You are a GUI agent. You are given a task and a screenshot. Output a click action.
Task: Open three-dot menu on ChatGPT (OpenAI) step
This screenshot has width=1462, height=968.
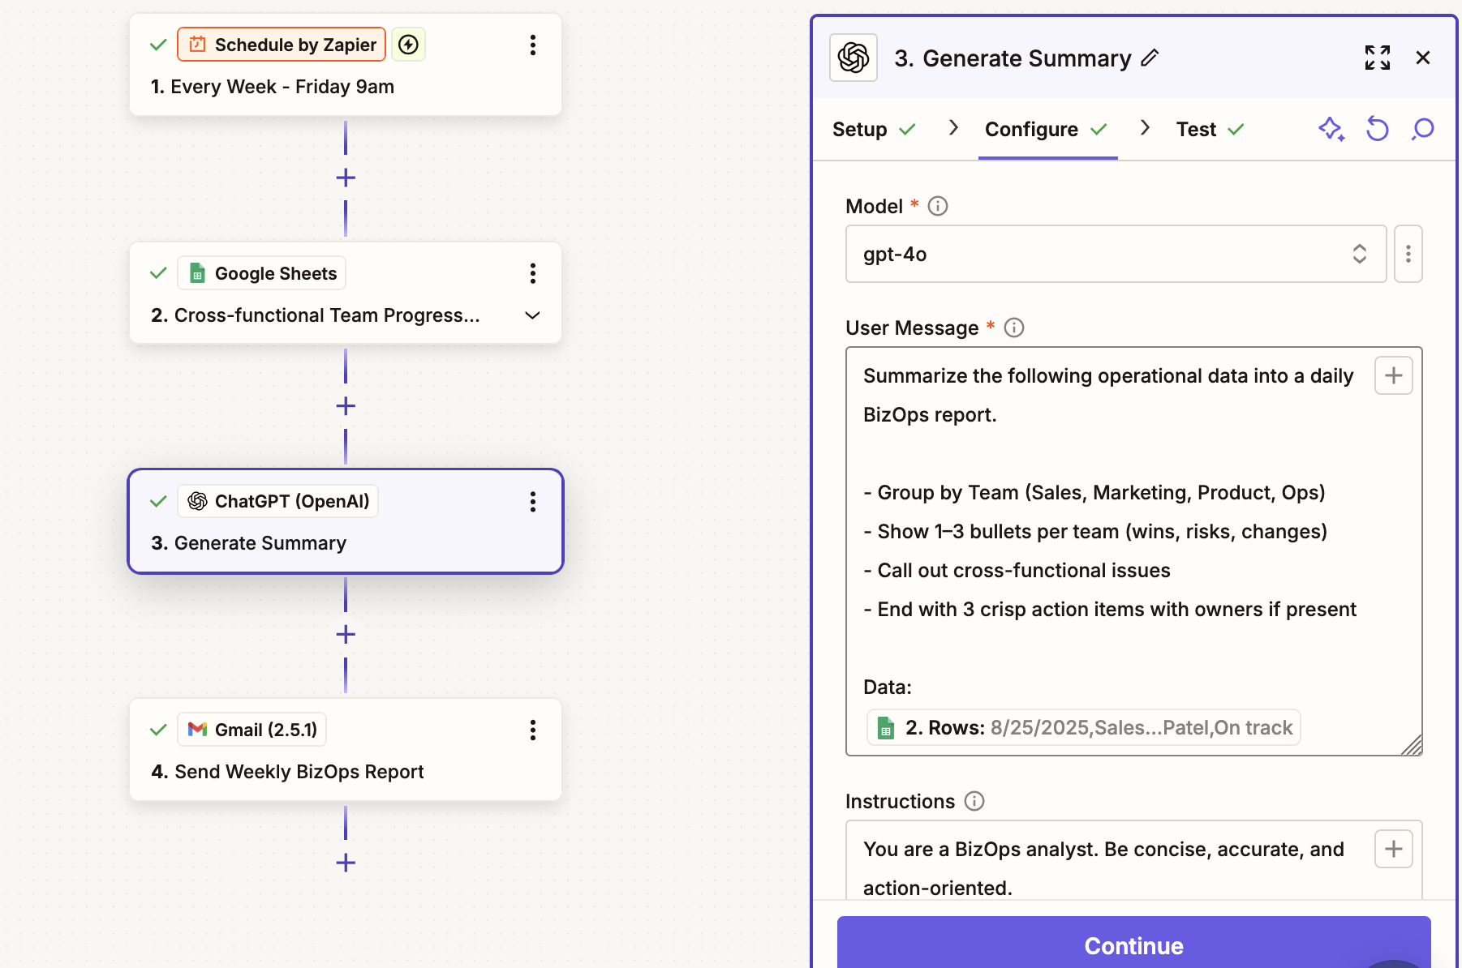click(x=533, y=502)
